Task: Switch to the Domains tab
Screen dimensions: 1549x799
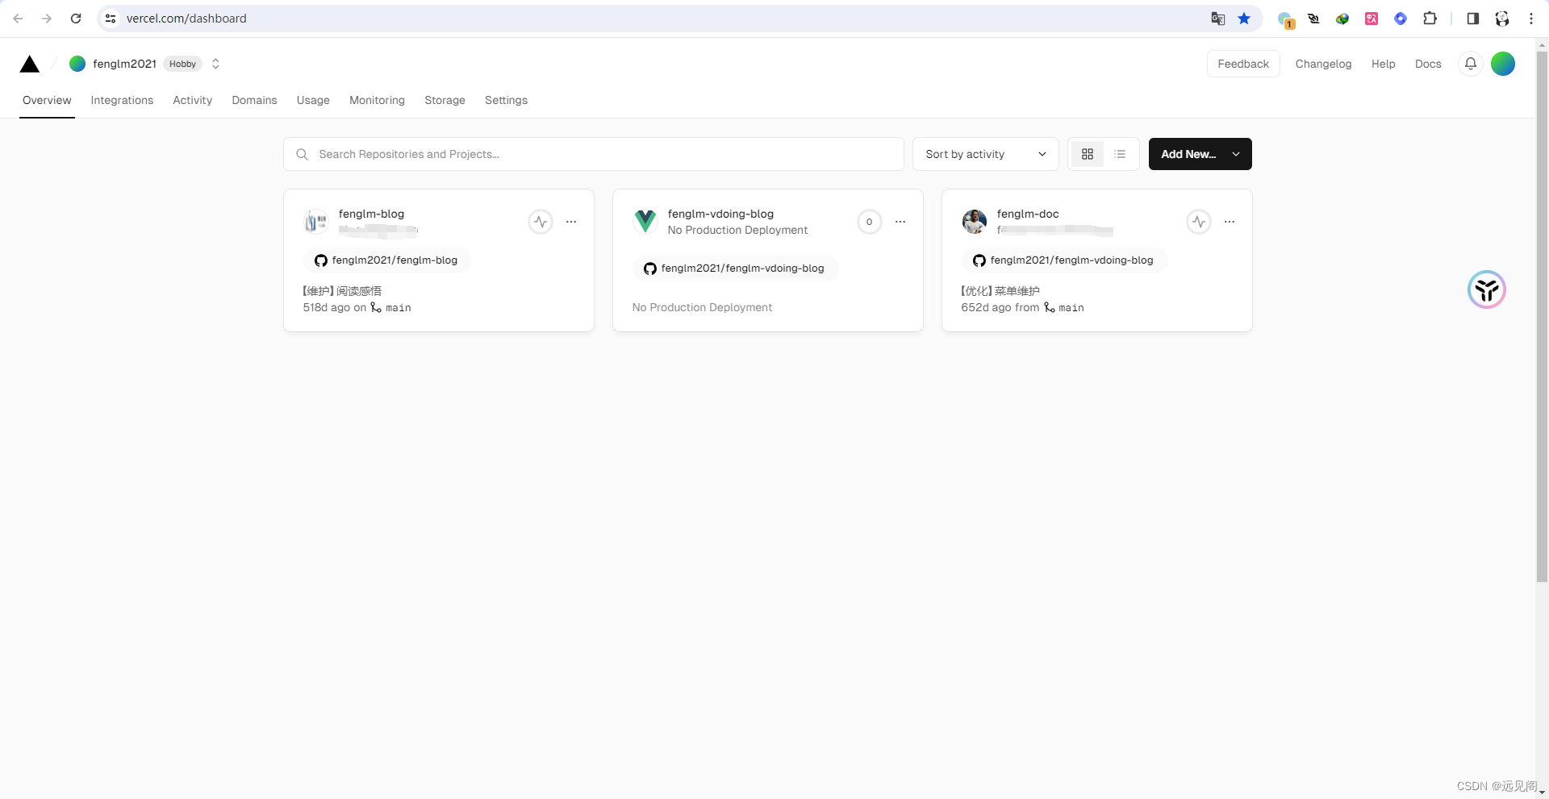Action: (254, 100)
